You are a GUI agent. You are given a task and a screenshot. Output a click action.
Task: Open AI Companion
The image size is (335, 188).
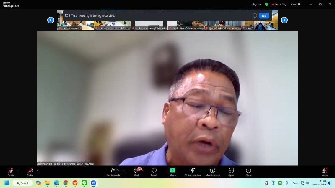192,172
